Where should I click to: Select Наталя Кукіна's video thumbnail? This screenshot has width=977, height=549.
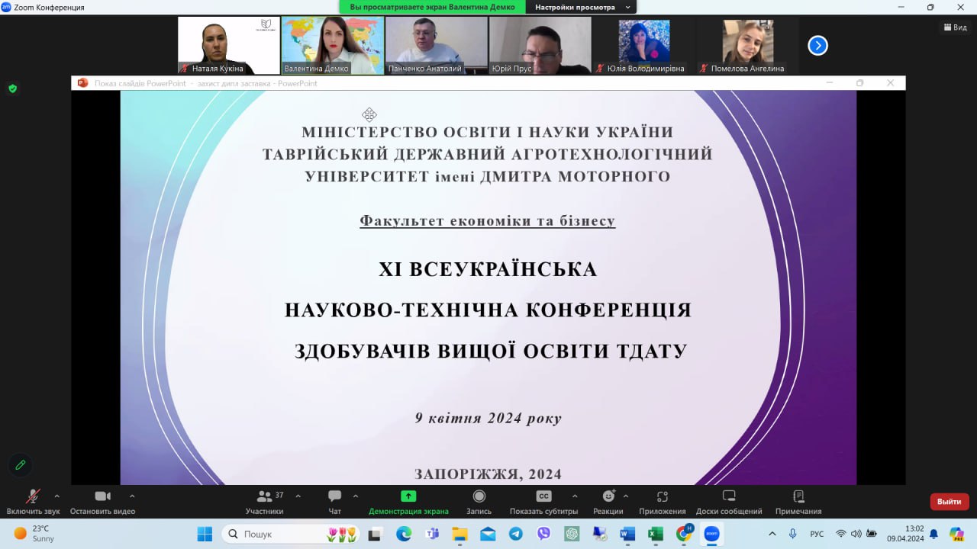click(x=229, y=46)
